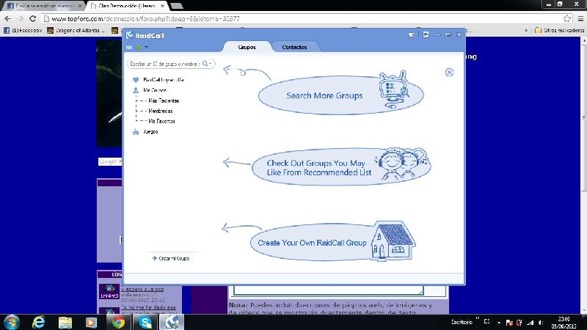The image size is (587, 330).
Task: Launch Internet Explorer from the taskbar
Action: (38, 322)
